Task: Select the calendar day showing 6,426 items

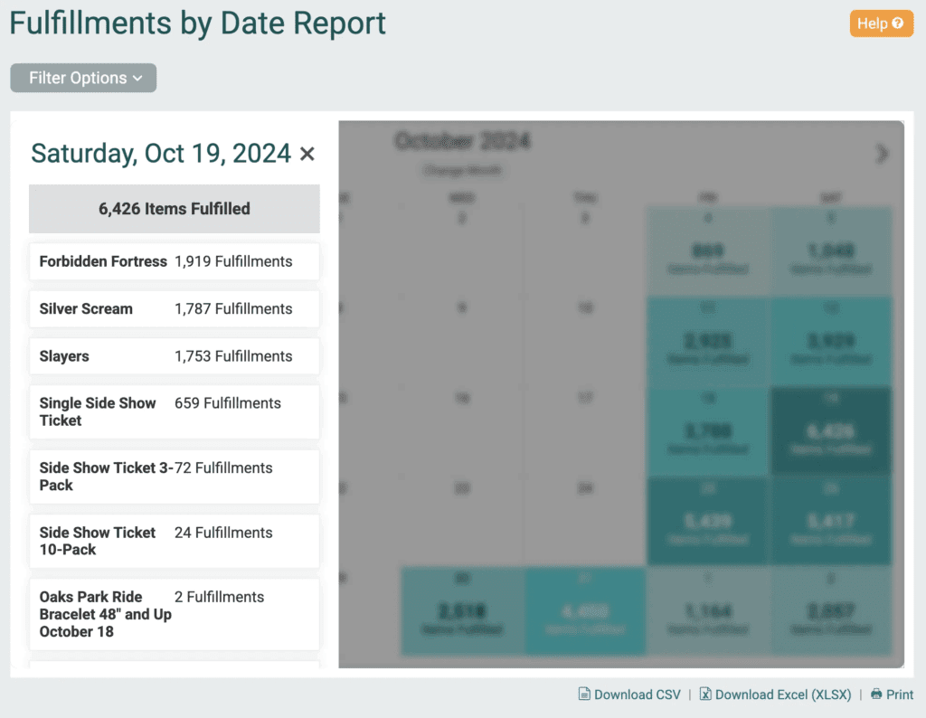Action: (830, 431)
